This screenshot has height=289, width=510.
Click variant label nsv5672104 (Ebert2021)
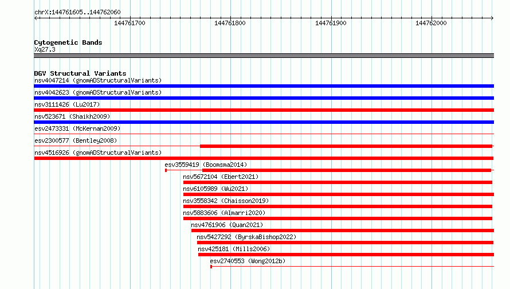tap(221, 177)
